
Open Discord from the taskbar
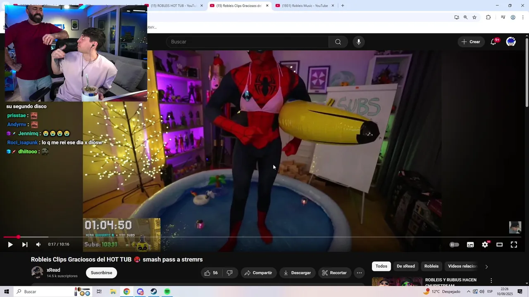coord(140,292)
